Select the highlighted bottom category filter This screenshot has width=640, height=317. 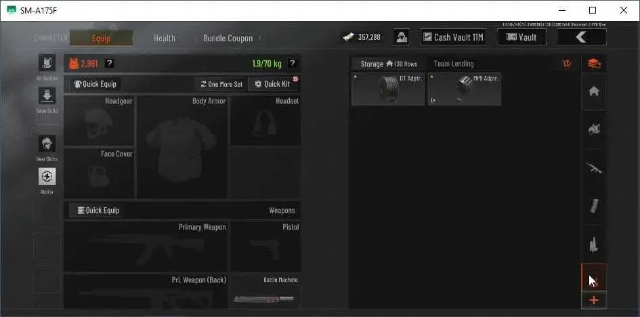tap(594, 278)
